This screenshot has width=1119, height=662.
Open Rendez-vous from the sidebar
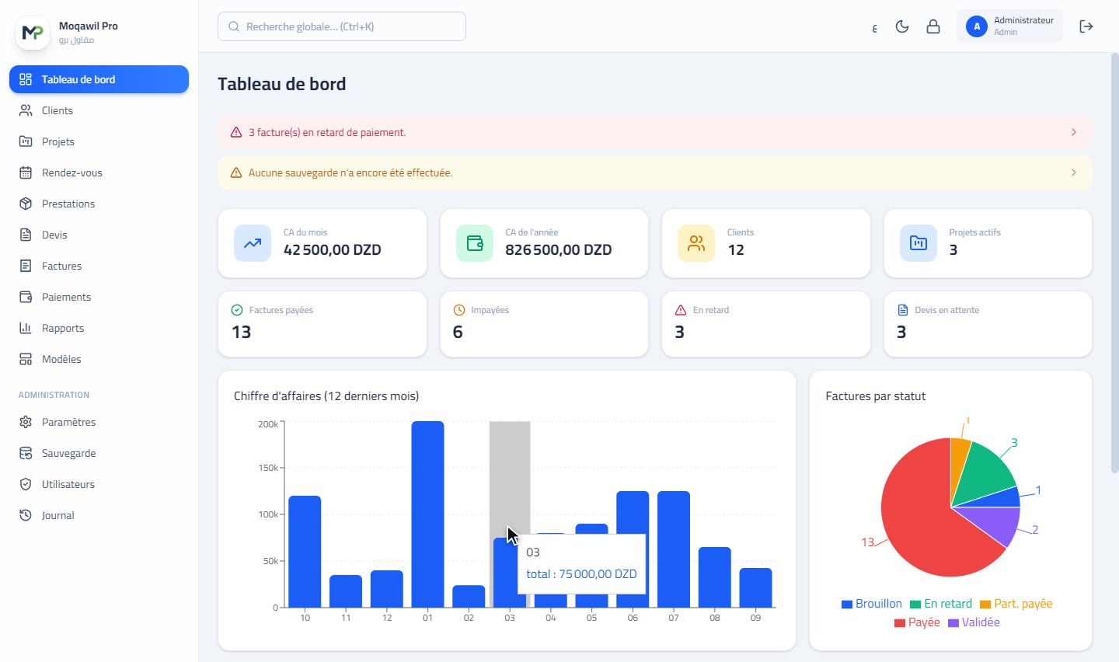click(x=99, y=172)
